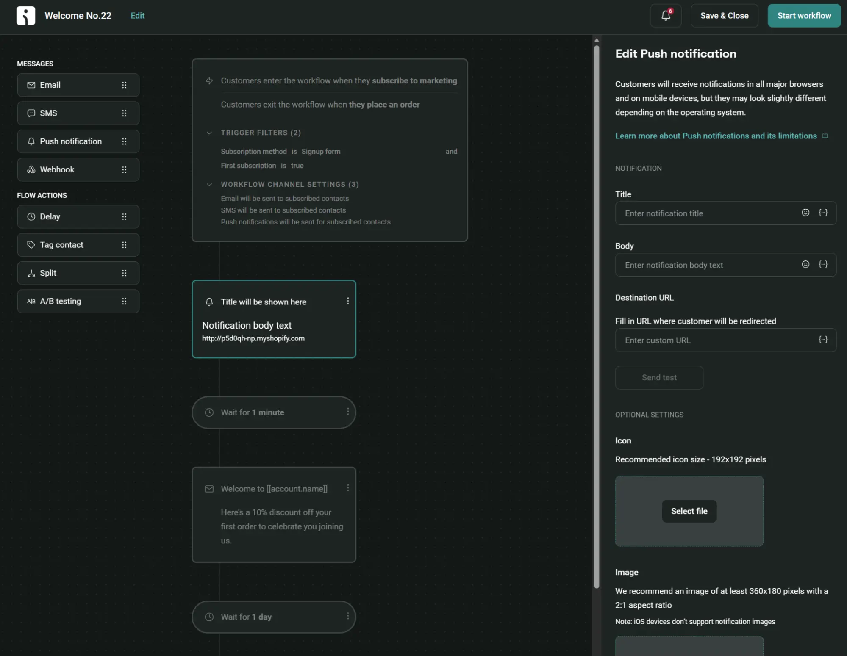Select the SMS message block
The height and width of the screenshot is (656, 847).
[78, 113]
